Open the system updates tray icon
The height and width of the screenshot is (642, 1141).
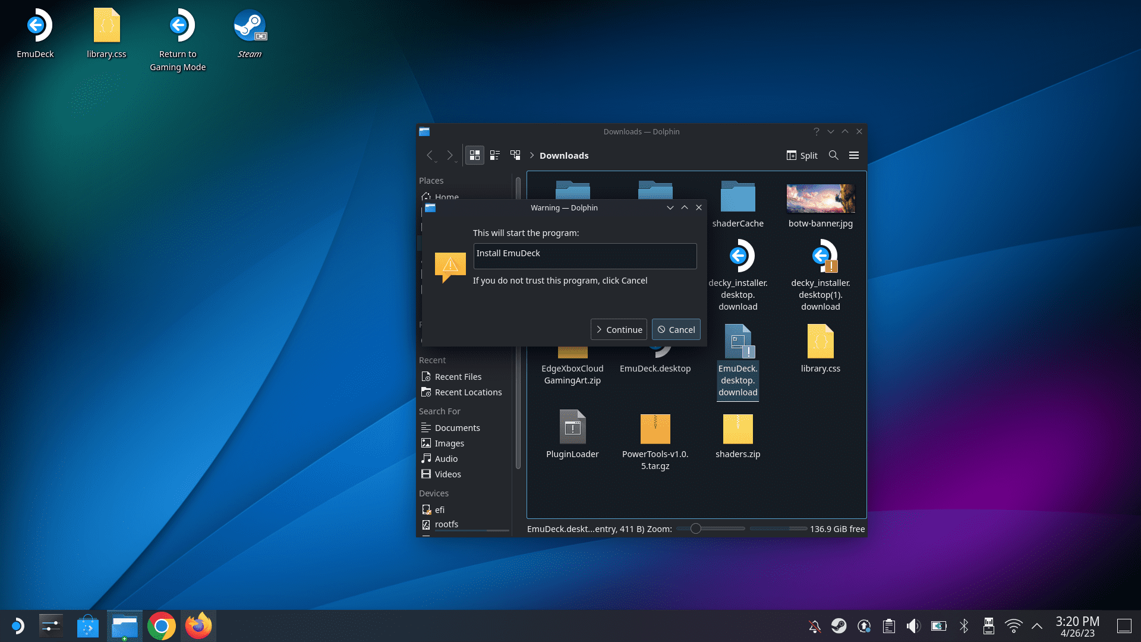864,626
